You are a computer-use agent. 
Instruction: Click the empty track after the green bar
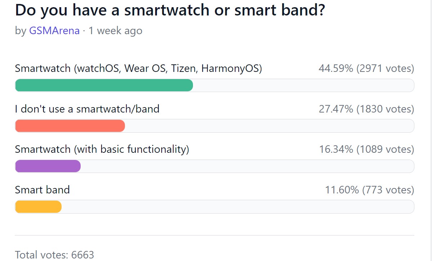point(303,85)
